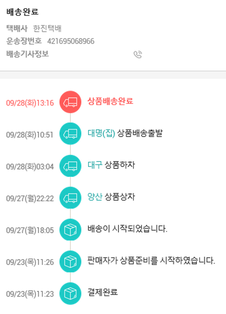The image size is (226, 314).
Task: Click truck icon for 대명(집) 상품배송출발
Action: pyautogui.click(x=70, y=134)
